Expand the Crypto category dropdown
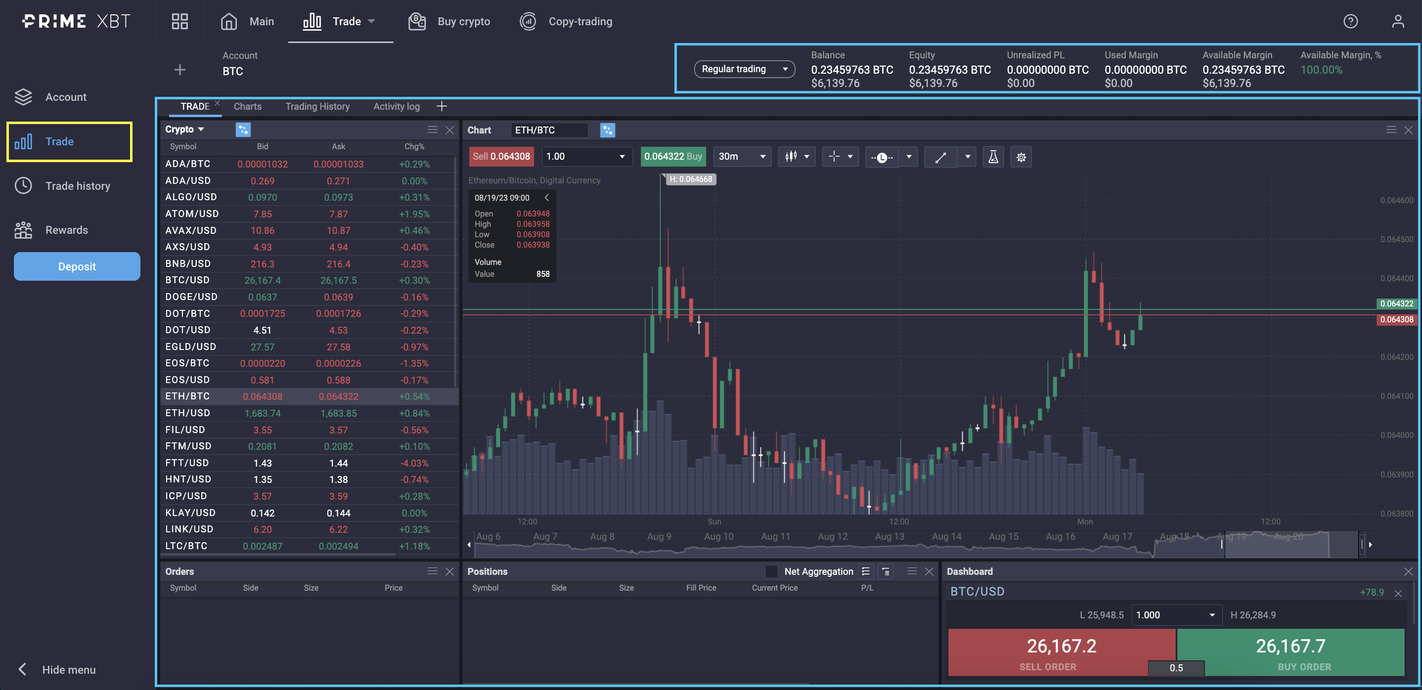 click(184, 129)
